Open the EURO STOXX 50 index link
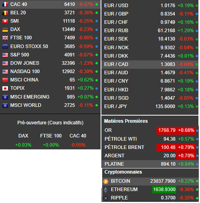200x203 pixels. [x=29, y=46]
